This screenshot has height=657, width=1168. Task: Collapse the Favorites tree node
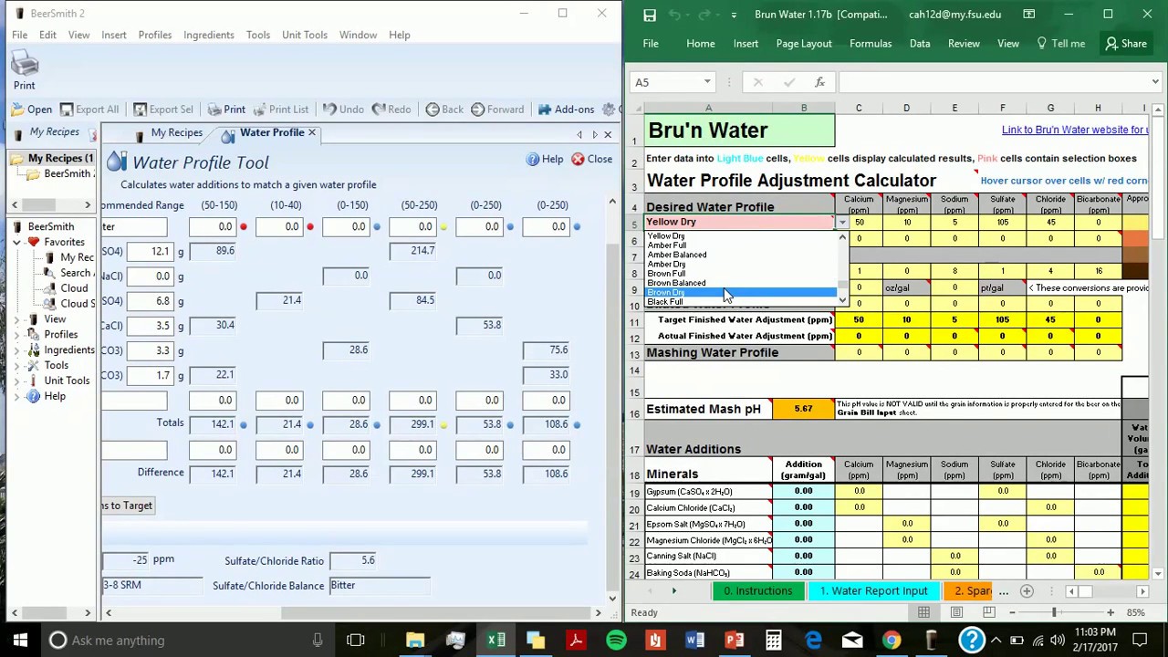(x=17, y=242)
